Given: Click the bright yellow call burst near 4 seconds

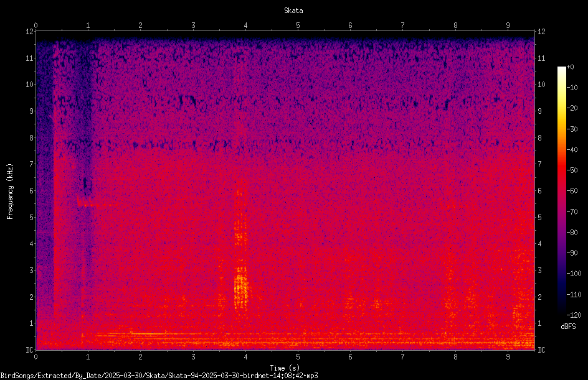Looking at the screenshot, I should [x=241, y=289].
